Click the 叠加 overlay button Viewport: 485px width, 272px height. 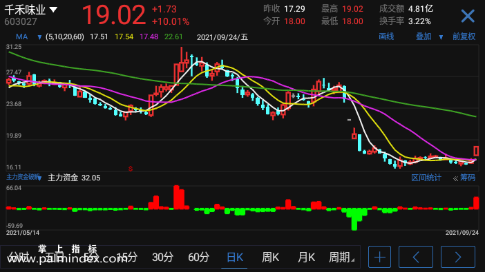click(424, 36)
